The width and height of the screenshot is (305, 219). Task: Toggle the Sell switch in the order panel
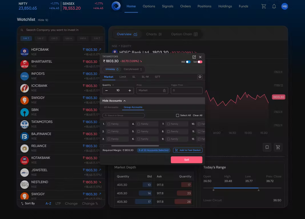(200, 62)
